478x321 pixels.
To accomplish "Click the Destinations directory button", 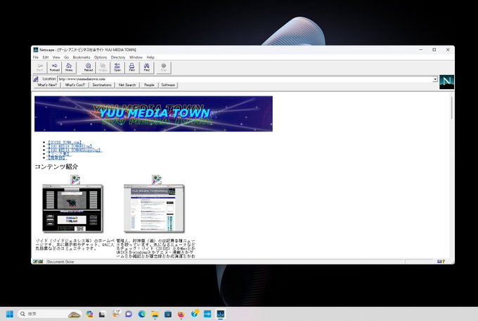I will pos(102,85).
